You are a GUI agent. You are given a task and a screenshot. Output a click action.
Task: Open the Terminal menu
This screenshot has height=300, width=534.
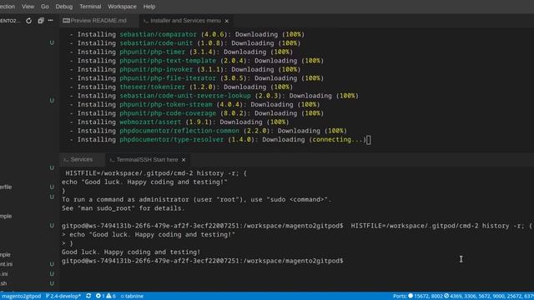[x=90, y=7]
